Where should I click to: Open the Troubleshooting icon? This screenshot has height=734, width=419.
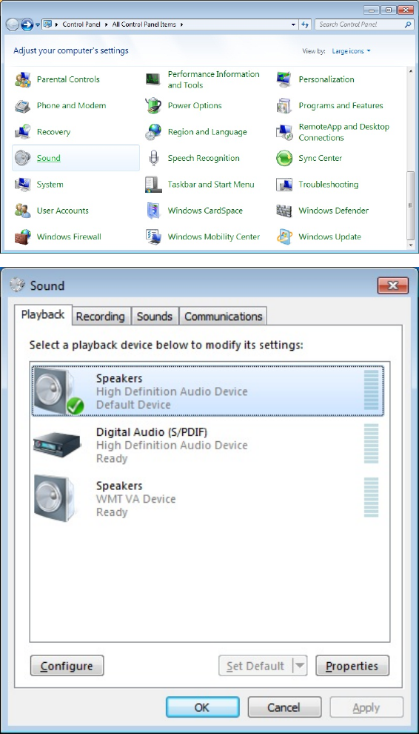pos(284,185)
